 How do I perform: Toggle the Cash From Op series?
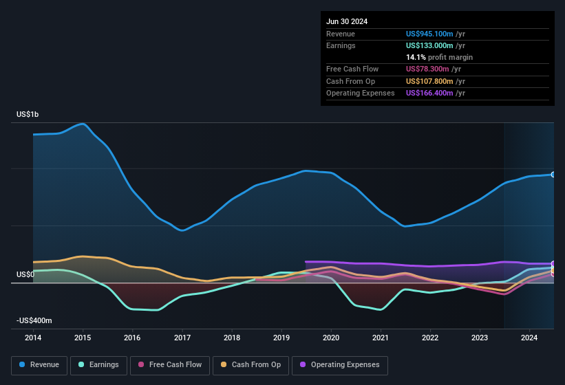[250, 365]
